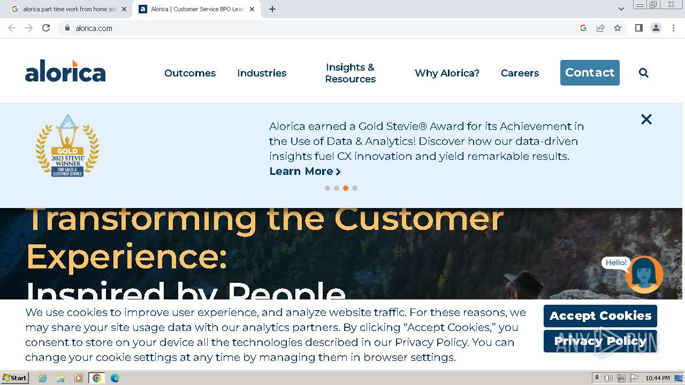This screenshot has height=385, width=685.
Task: Click the Transforming the Customer Experience headline
Action: click(265, 238)
